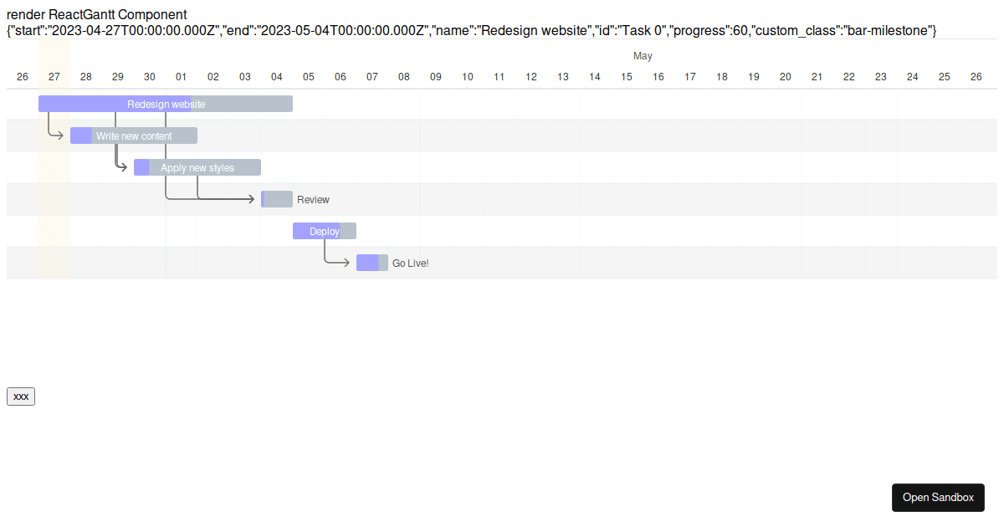Click the highlighted date 27 in header

[x=54, y=76]
